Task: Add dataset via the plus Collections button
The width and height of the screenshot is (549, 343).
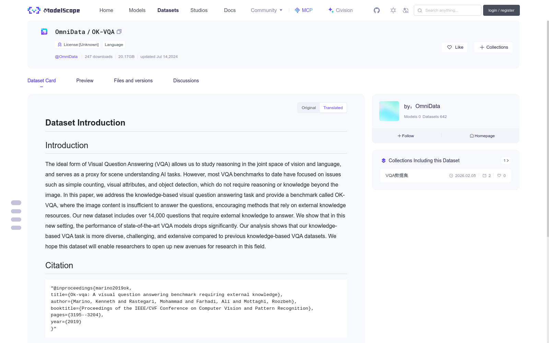Action: click(x=493, y=47)
